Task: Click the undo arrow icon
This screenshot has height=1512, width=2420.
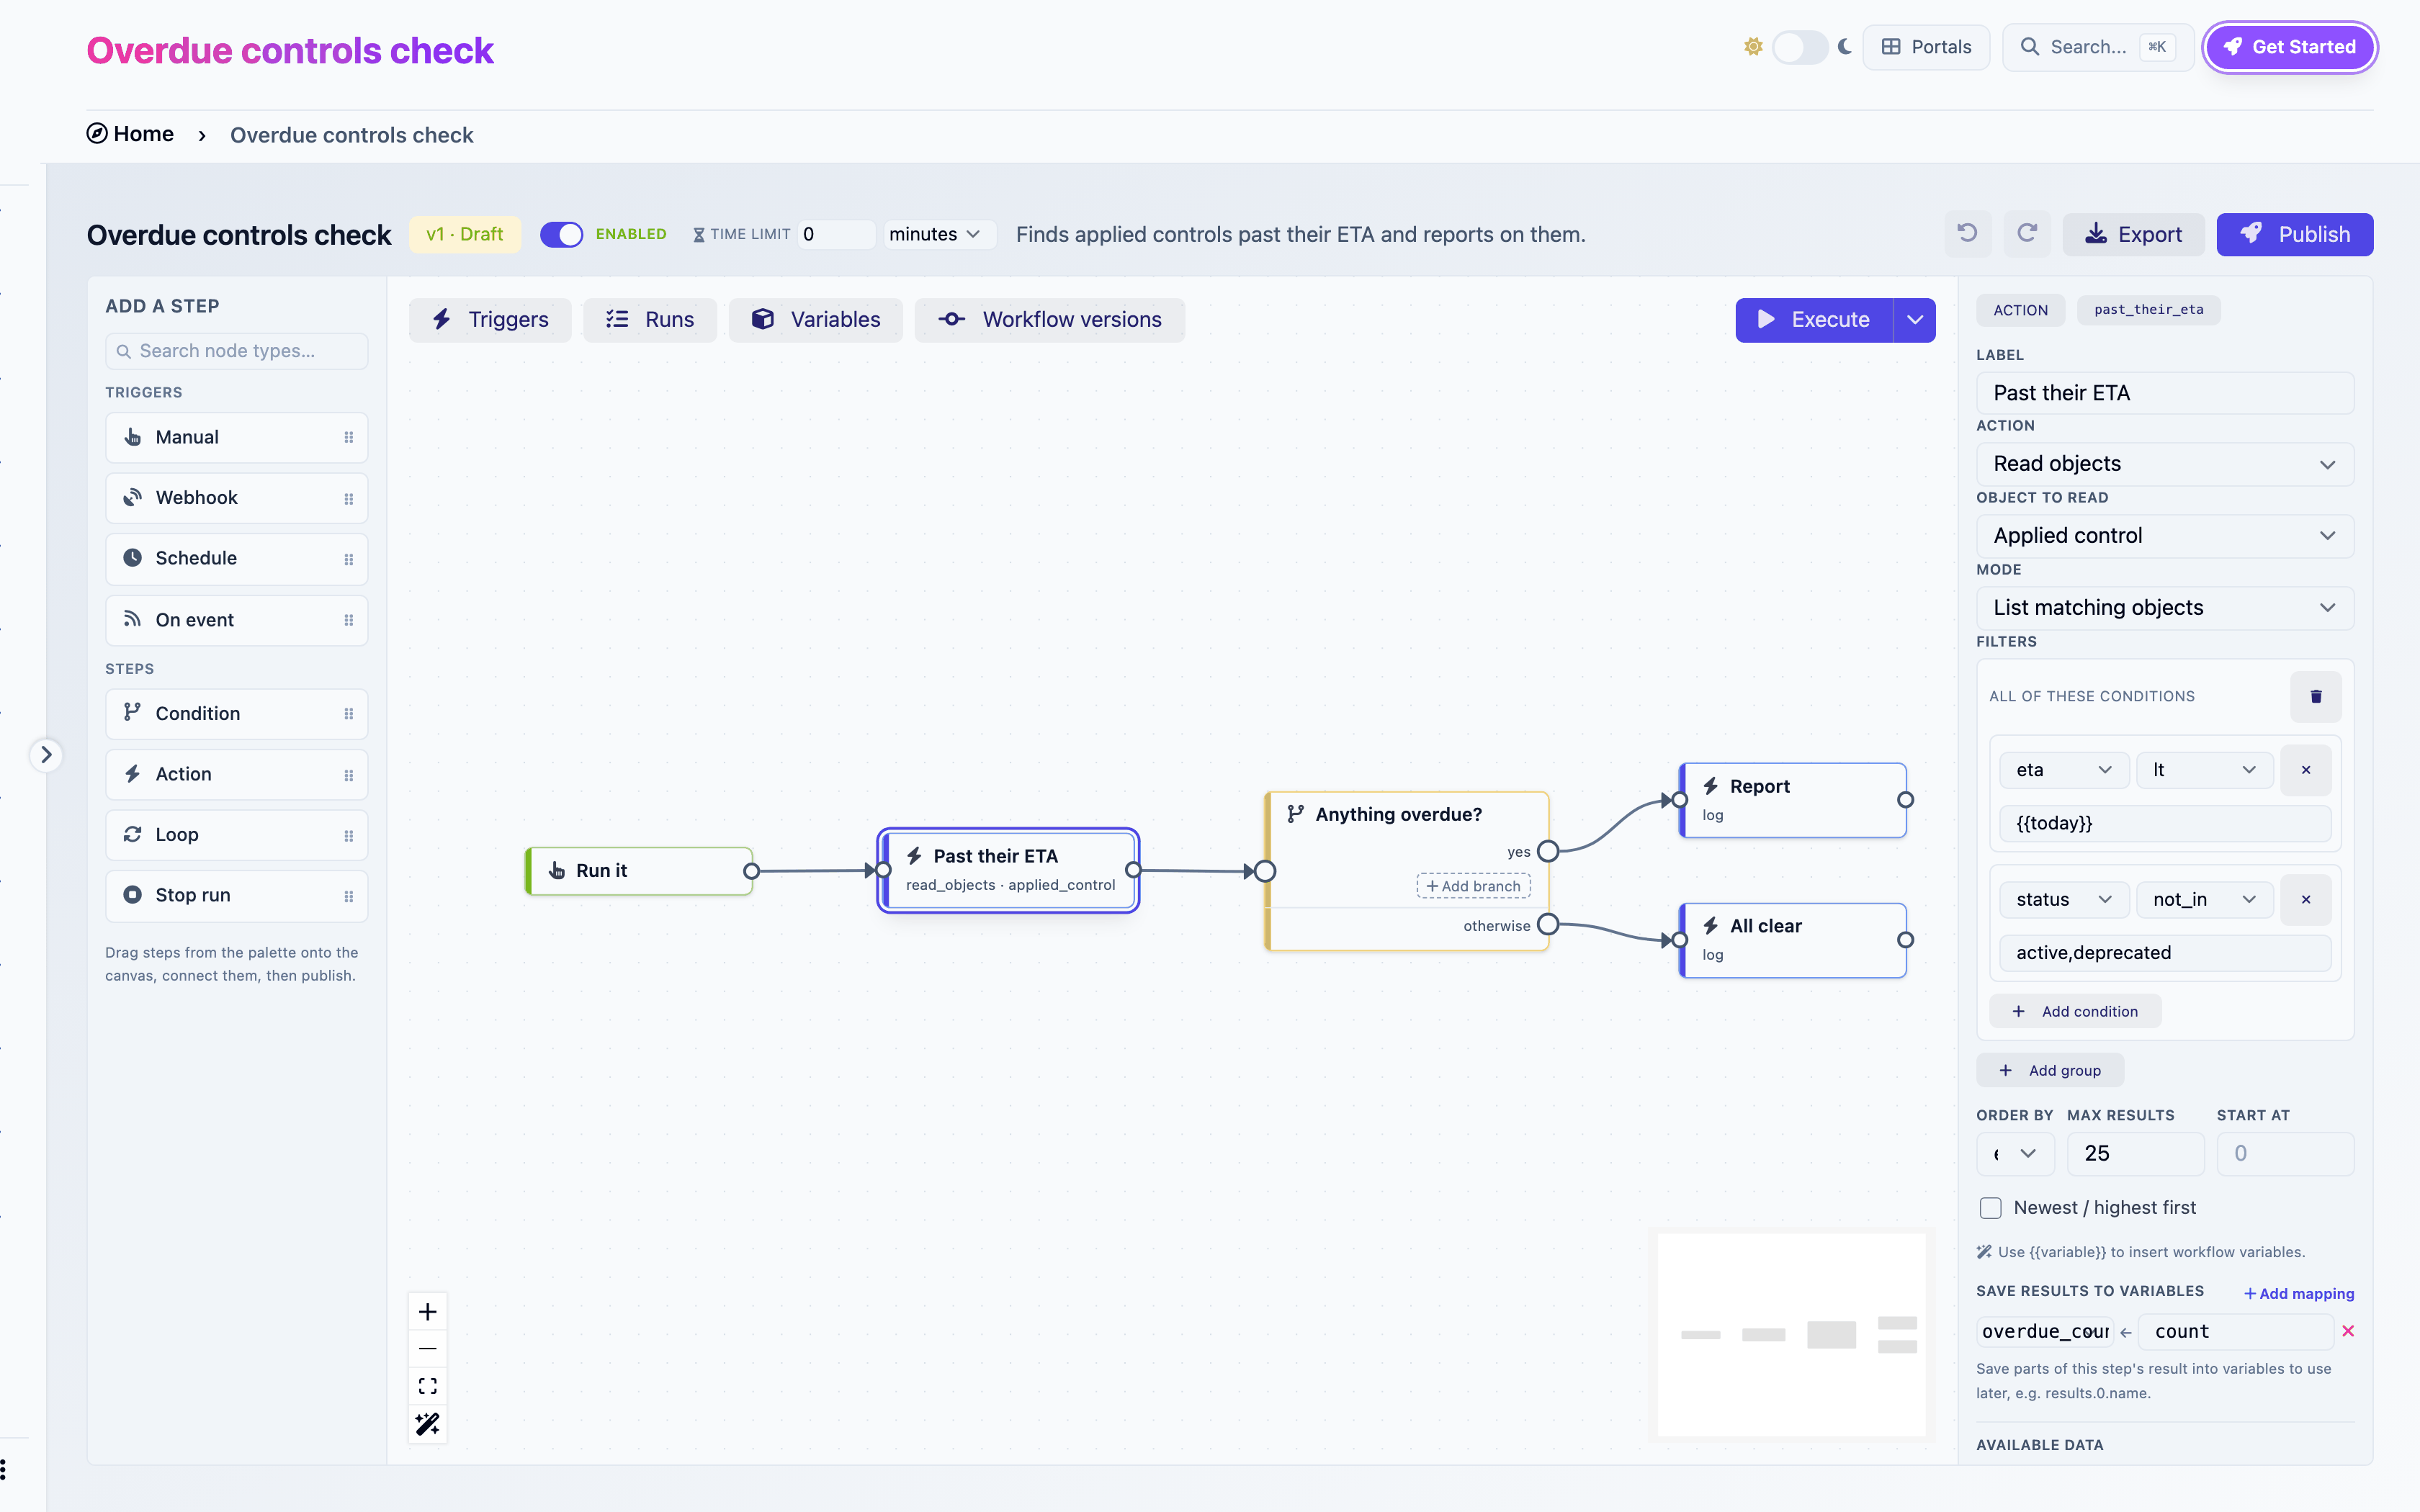Action: coord(1967,234)
